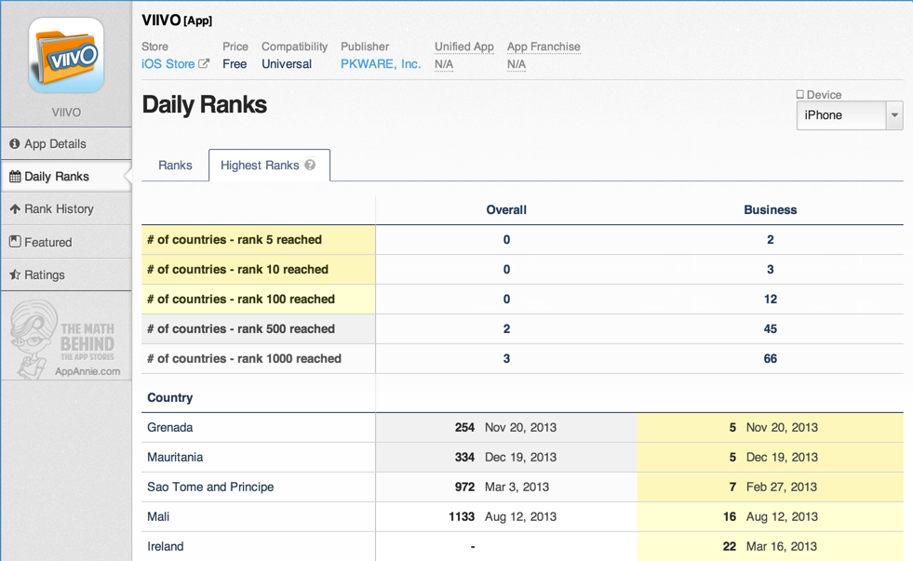Click the Device dropdown arrow button

[894, 115]
